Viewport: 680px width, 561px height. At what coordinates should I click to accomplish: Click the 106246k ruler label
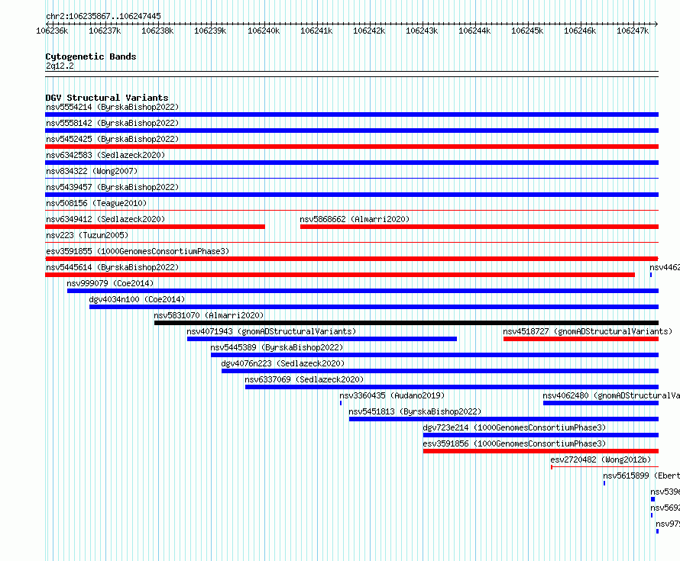580,31
